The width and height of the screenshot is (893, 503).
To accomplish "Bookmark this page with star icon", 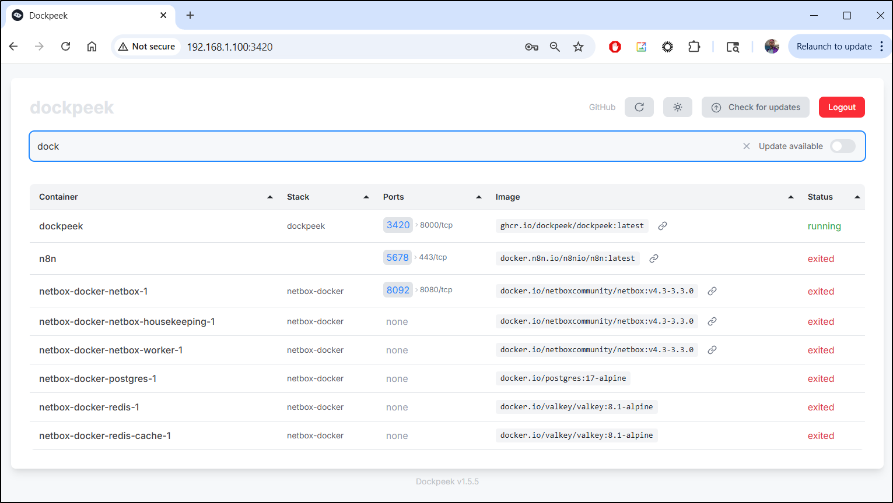I will pyautogui.click(x=578, y=47).
